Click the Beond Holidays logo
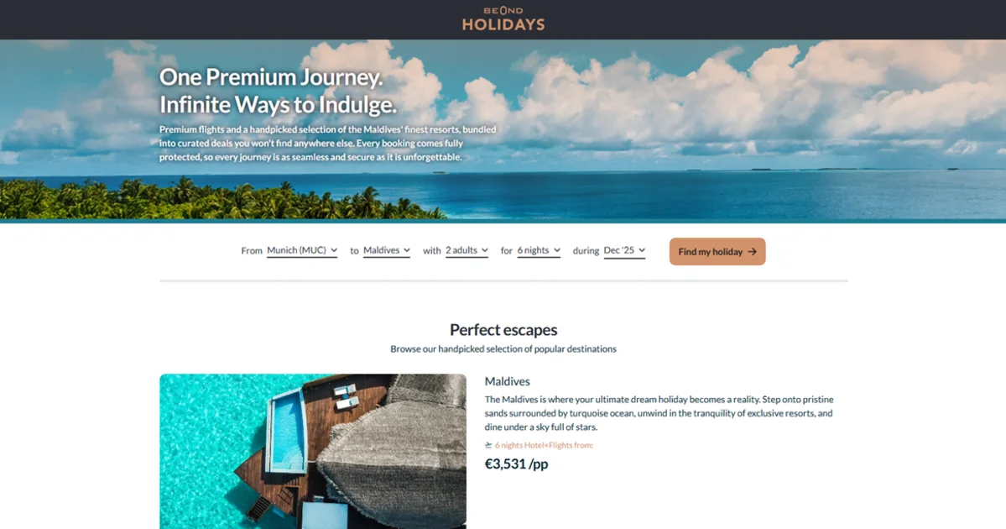 503,19
